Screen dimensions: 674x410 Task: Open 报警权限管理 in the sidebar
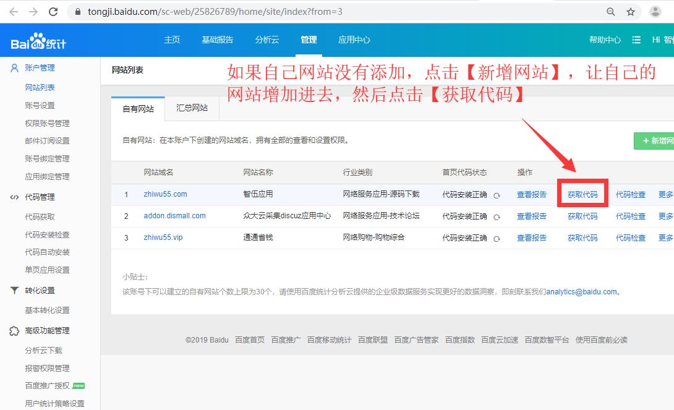(x=47, y=369)
